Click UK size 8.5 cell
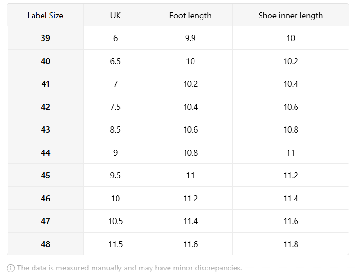The height and width of the screenshot is (277, 355). (116, 130)
